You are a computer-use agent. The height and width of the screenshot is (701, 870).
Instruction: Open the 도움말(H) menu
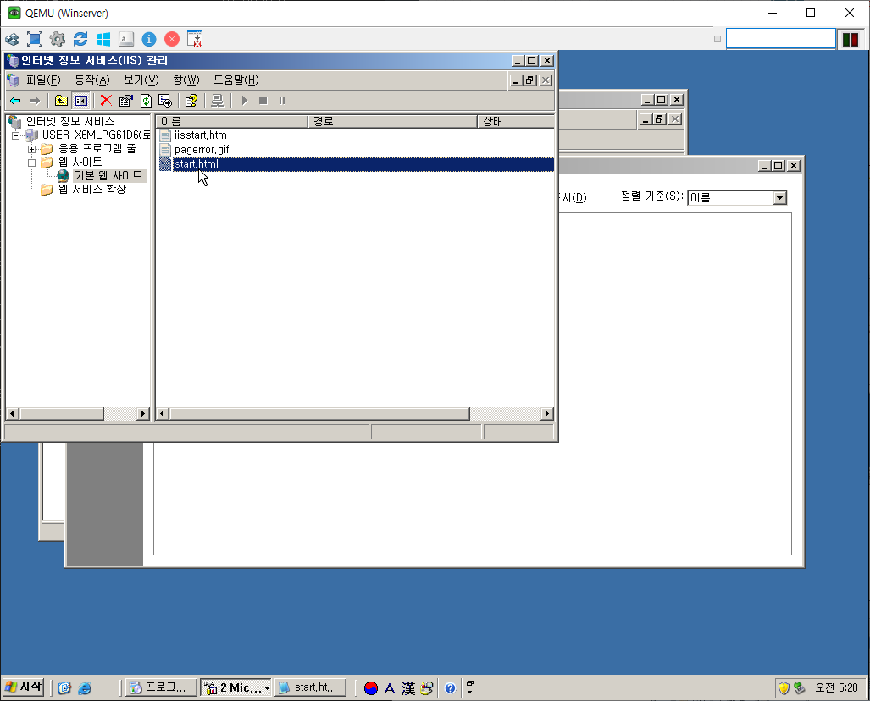coord(236,80)
